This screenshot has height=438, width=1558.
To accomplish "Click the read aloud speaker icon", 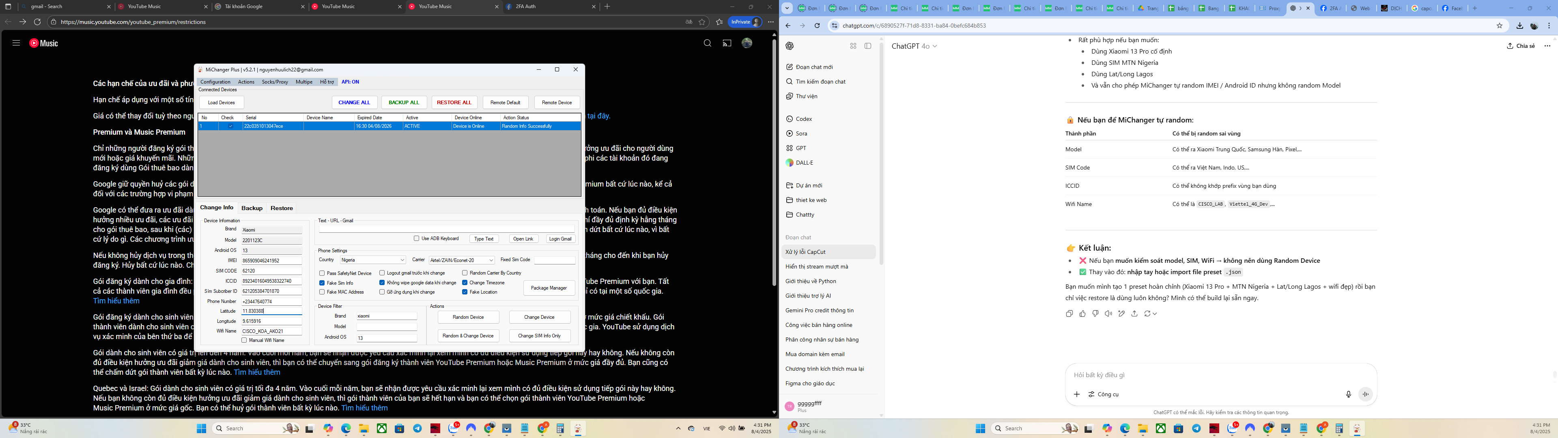I will point(1108,313).
